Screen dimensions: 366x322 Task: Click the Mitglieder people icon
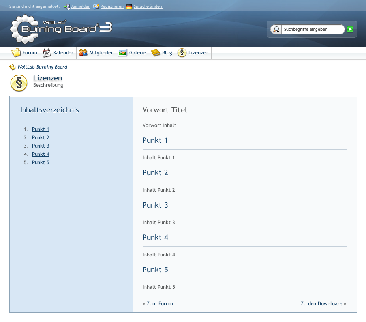(83, 53)
